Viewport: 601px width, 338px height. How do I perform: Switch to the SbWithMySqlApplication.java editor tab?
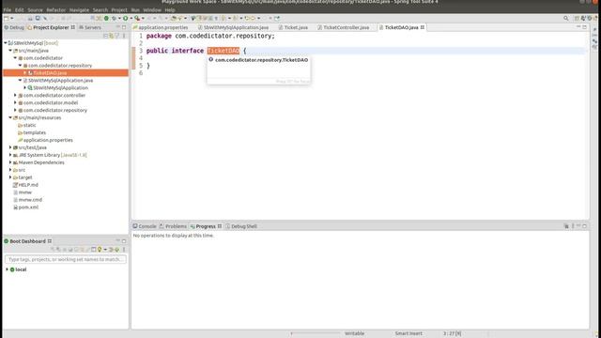[234, 27]
